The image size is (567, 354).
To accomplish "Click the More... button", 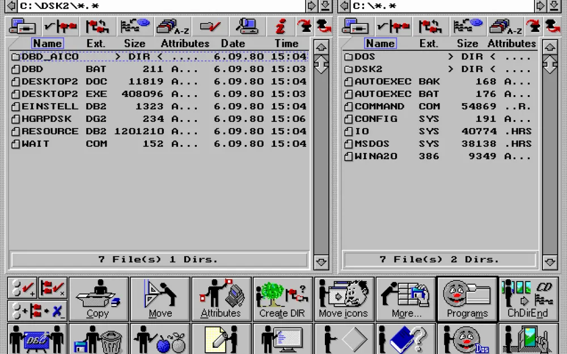I will point(406,300).
